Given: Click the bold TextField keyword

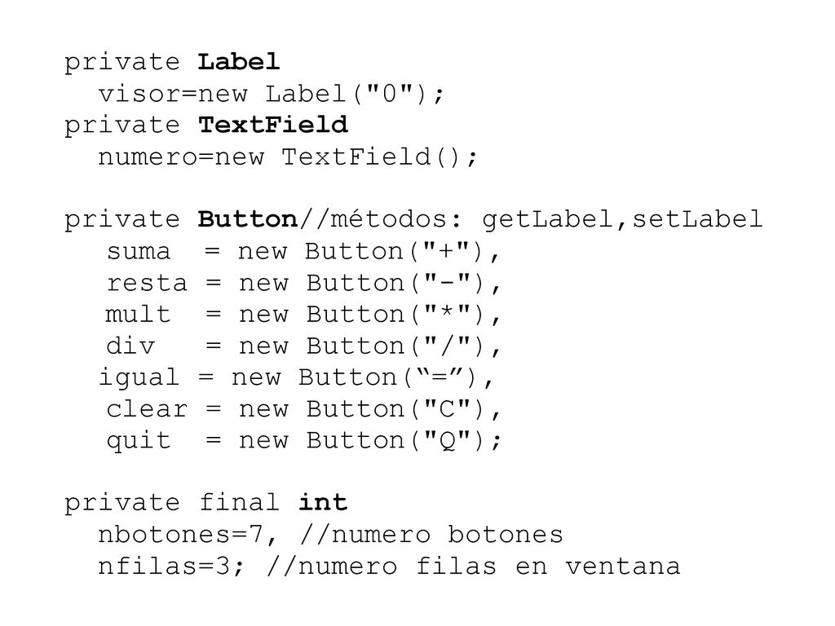Looking at the screenshot, I should 272,125.
